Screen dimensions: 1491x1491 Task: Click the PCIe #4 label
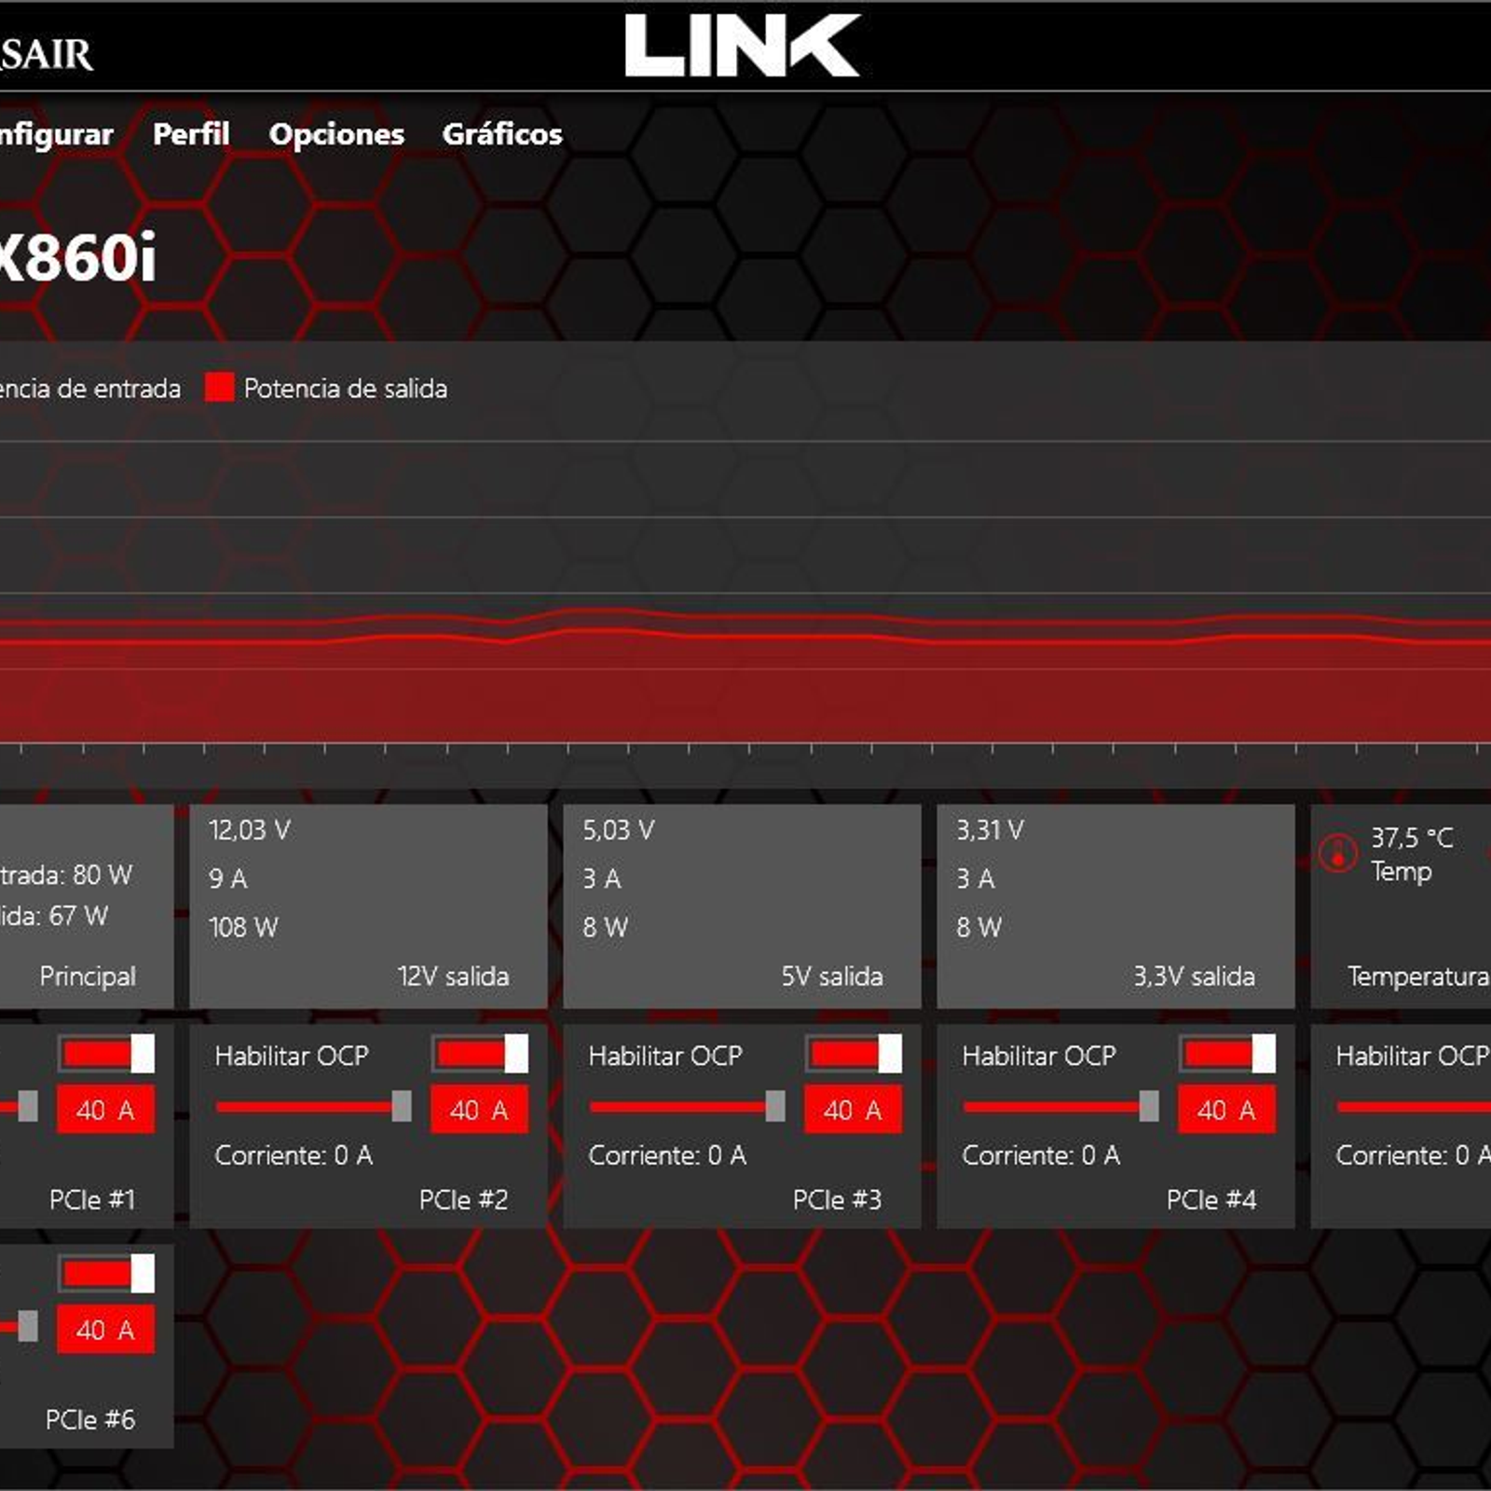tap(1211, 1199)
